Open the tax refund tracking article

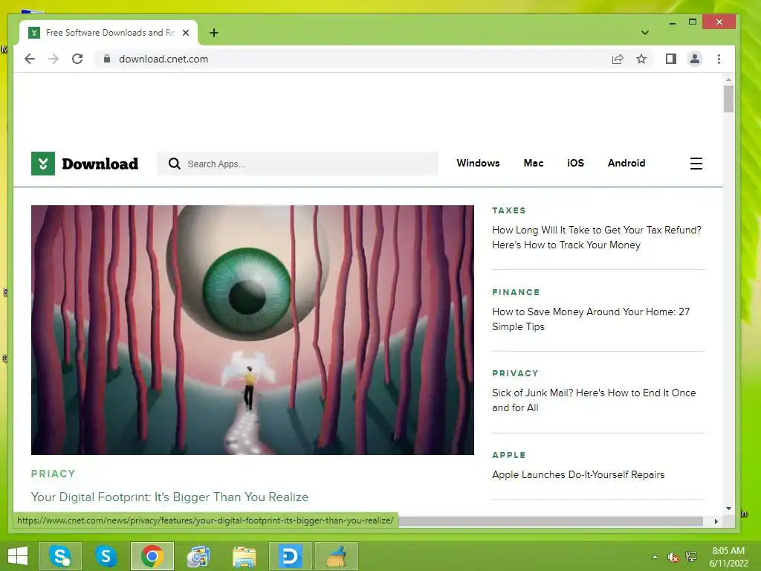(597, 237)
